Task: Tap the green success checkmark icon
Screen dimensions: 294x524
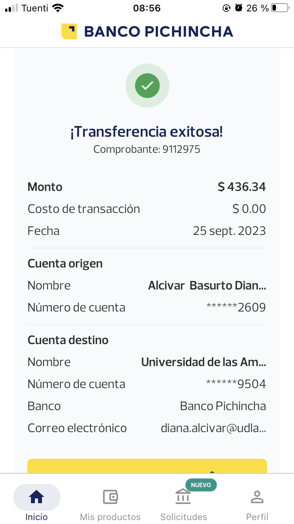Action: [147, 86]
